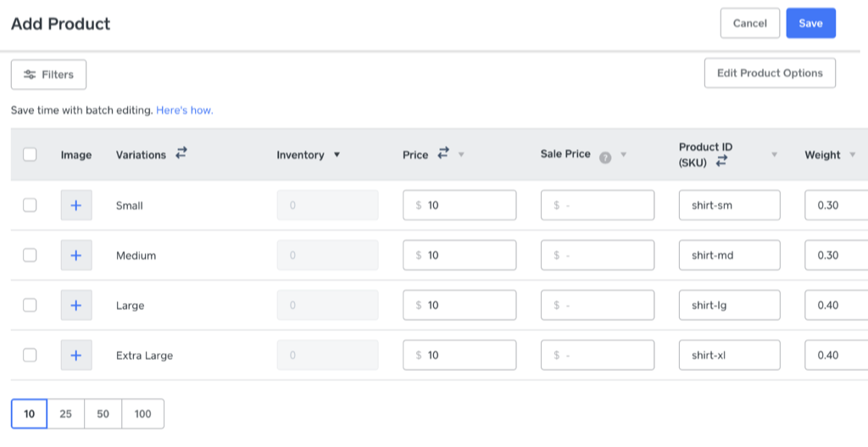Viewport: 868px width, 447px height.
Task: Toggle the select-all header checkbox
Action: tap(30, 155)
